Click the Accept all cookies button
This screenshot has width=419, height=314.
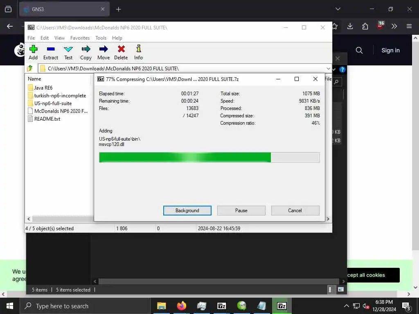pos(373,275)
